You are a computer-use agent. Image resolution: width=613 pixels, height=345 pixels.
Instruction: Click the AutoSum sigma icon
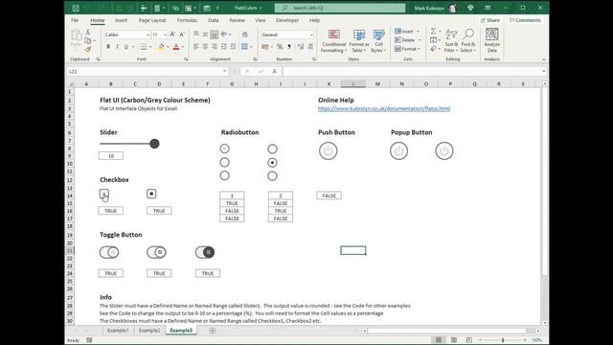[x=433, y=31]
